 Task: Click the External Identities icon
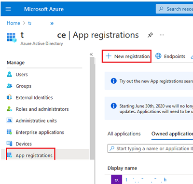[x=9, y=97]
